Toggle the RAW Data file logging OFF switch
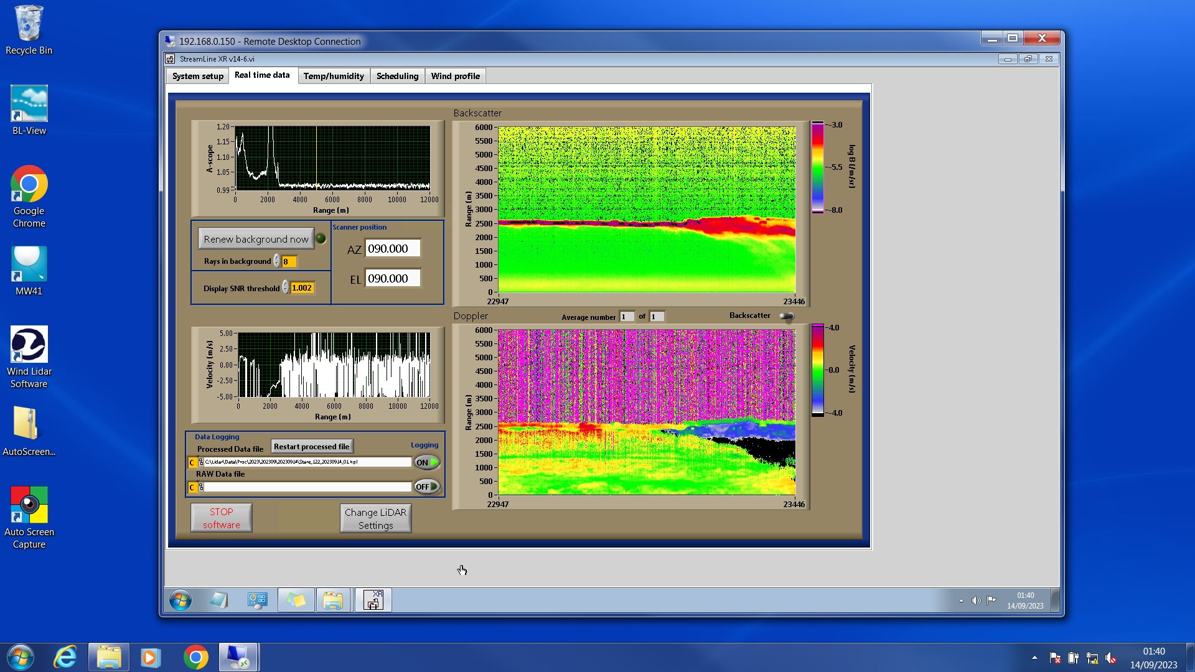The image size is (1195, 672). [x=427, y=487]
